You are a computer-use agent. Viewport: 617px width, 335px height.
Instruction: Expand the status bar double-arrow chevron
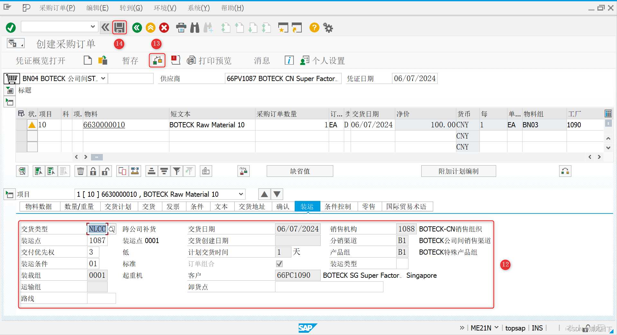(x=462, y=328)
